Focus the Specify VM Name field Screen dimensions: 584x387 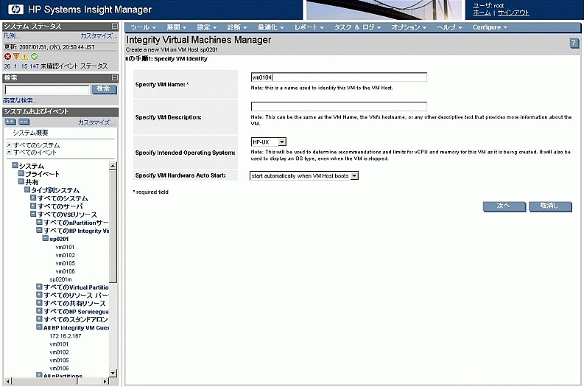[339, 77]
